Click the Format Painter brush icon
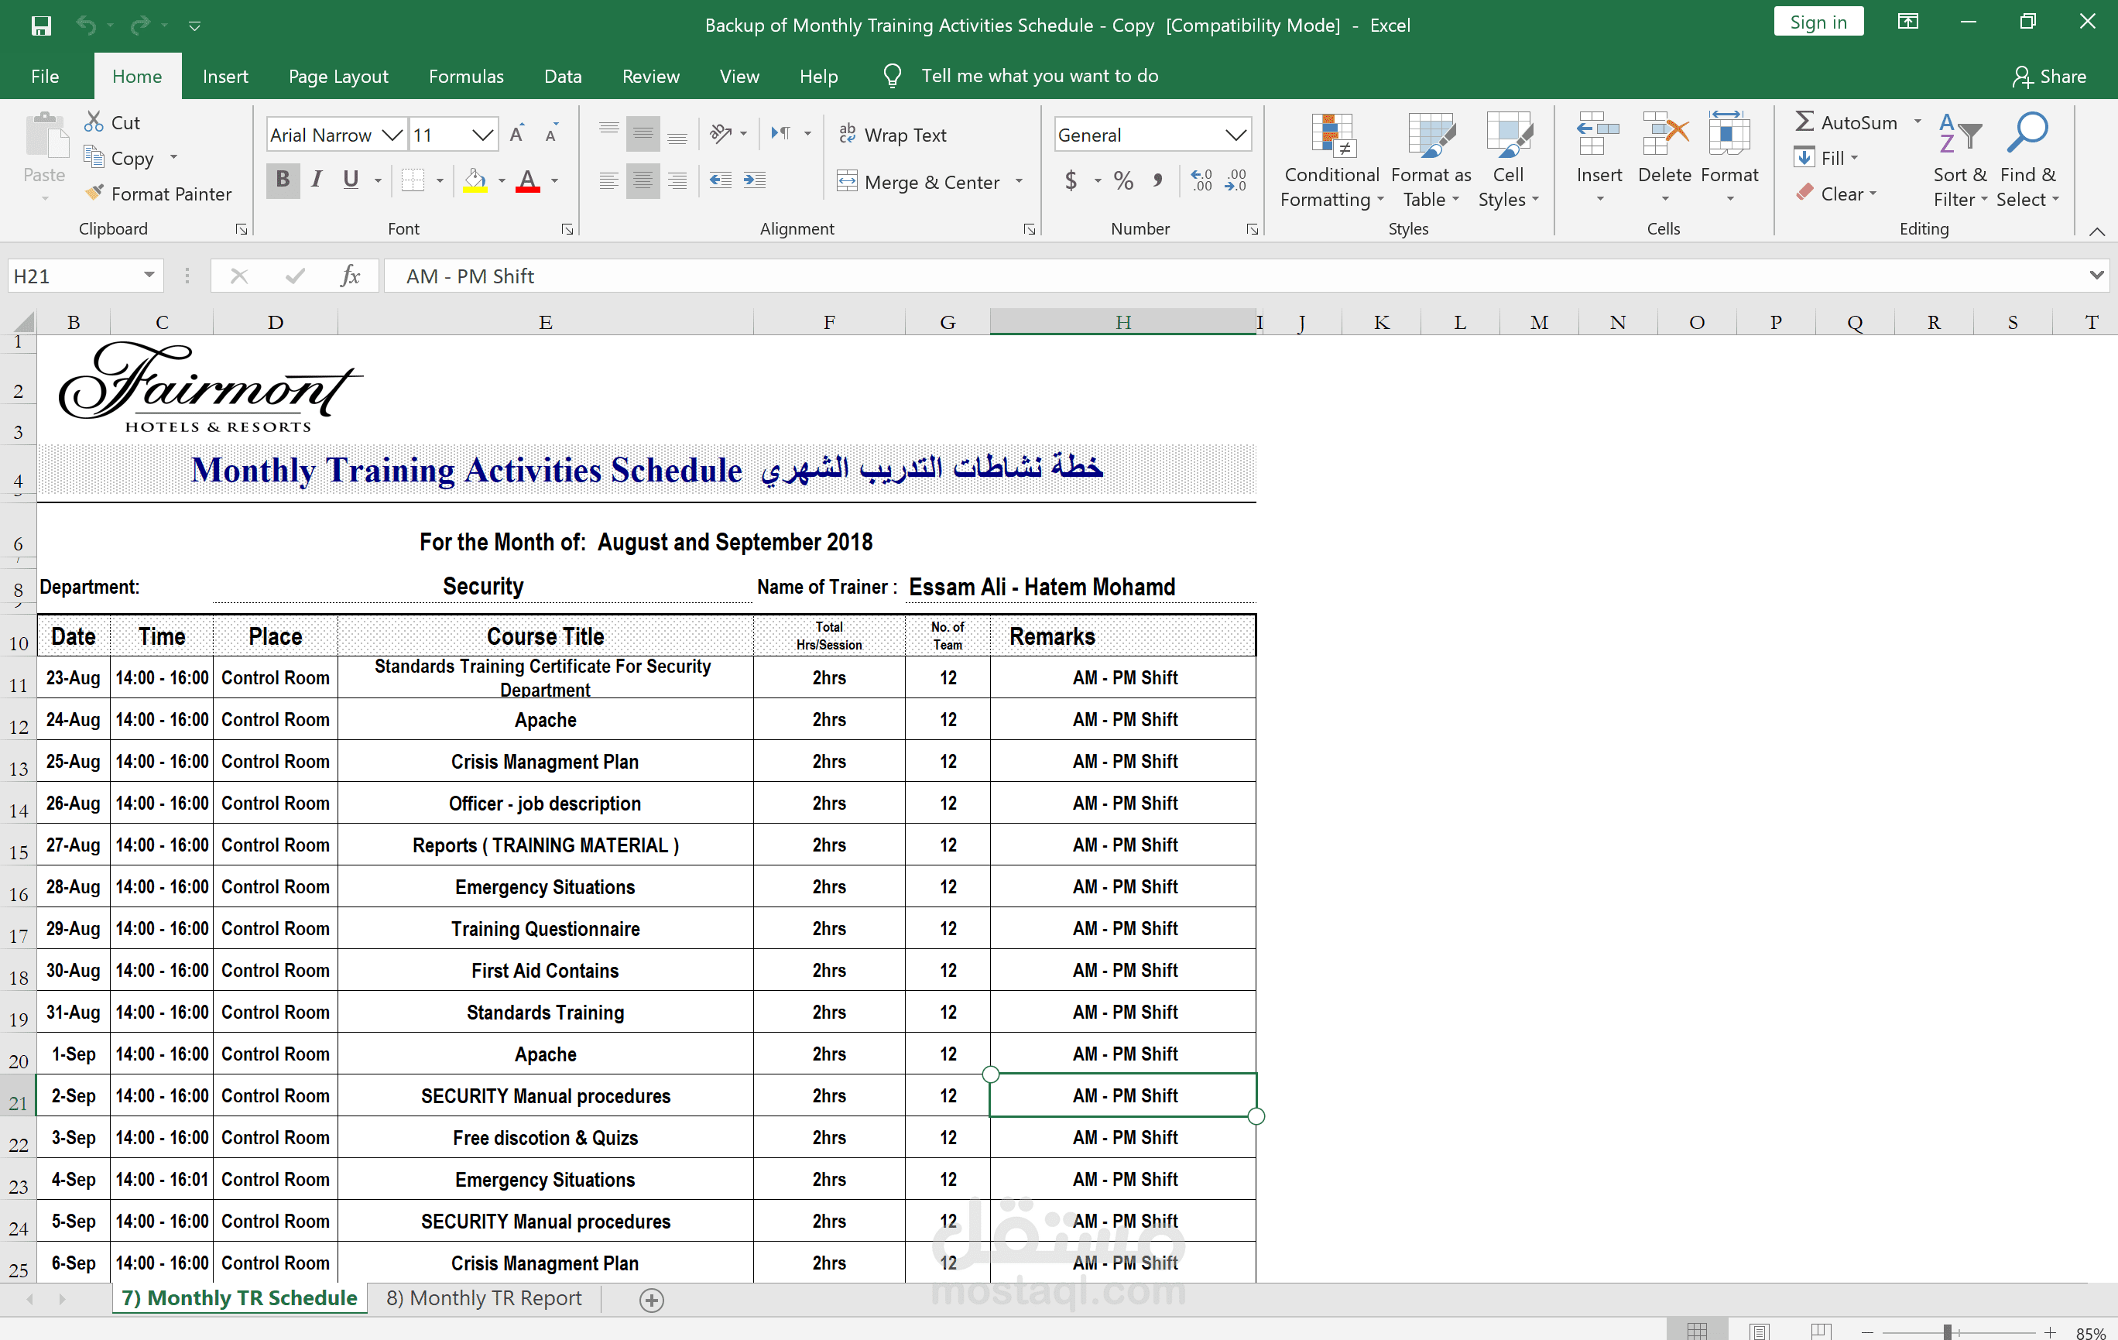Screen dimensions: 2118x1340 click(94, 194)
